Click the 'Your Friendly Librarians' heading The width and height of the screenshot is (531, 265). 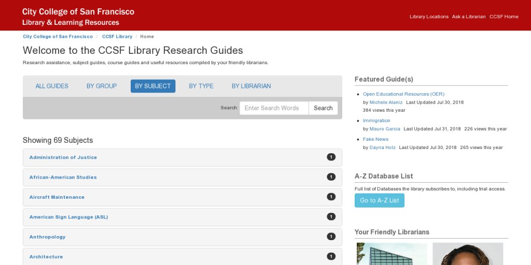[x=392, y=232]
